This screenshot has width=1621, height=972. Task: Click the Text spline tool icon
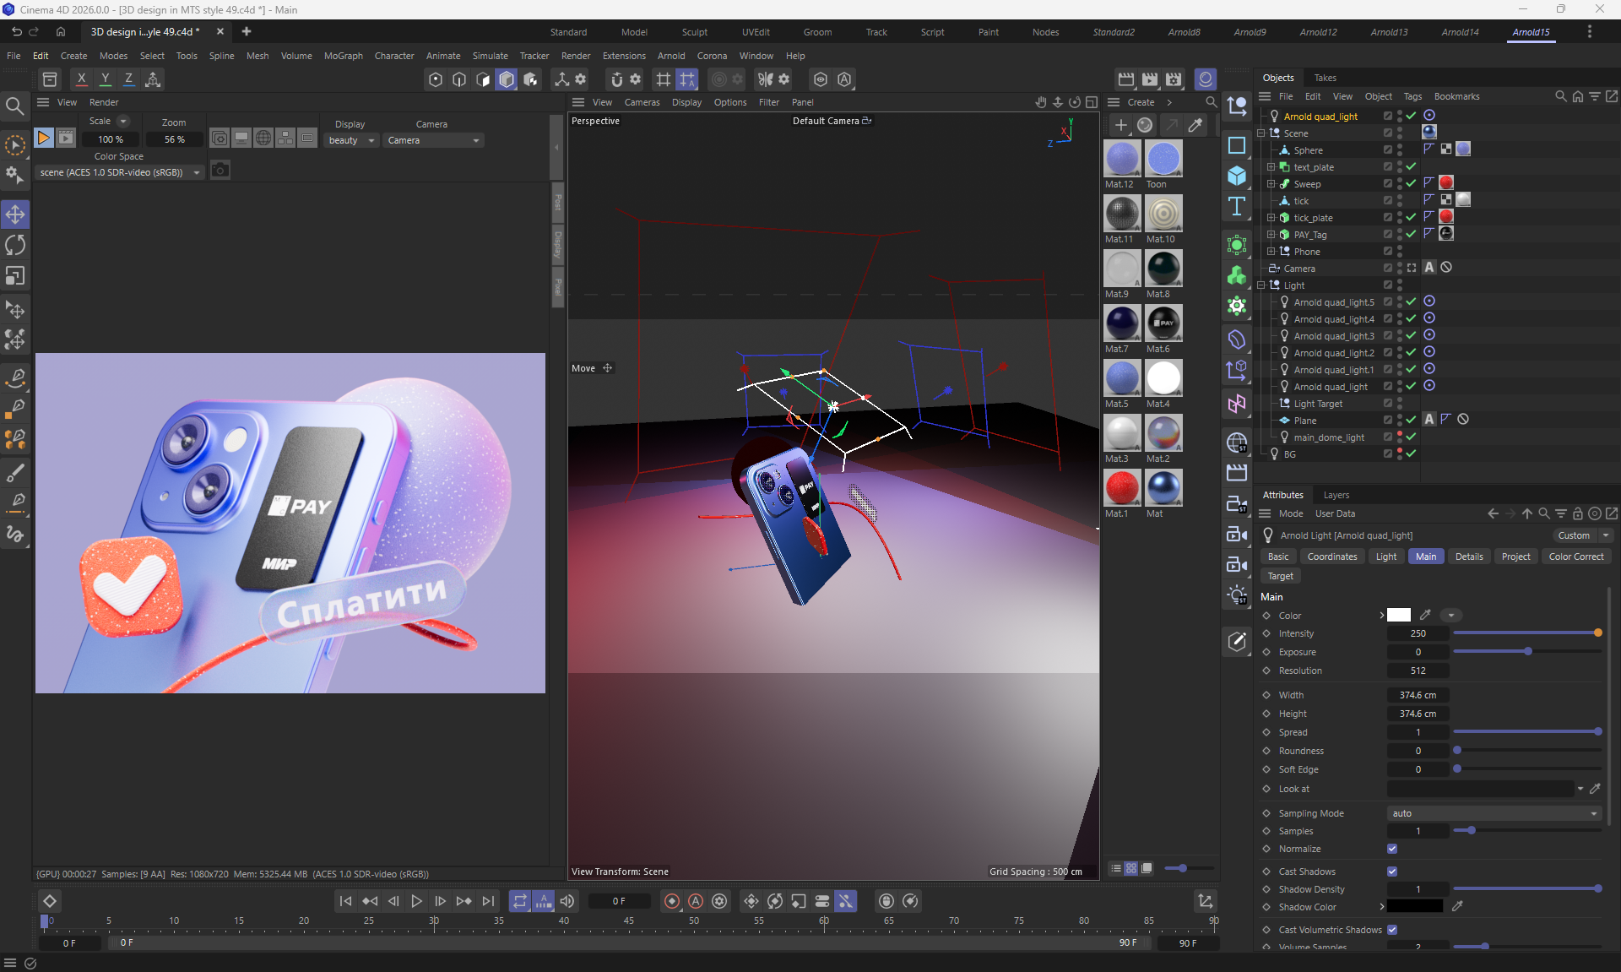[x=1237, y=207]
